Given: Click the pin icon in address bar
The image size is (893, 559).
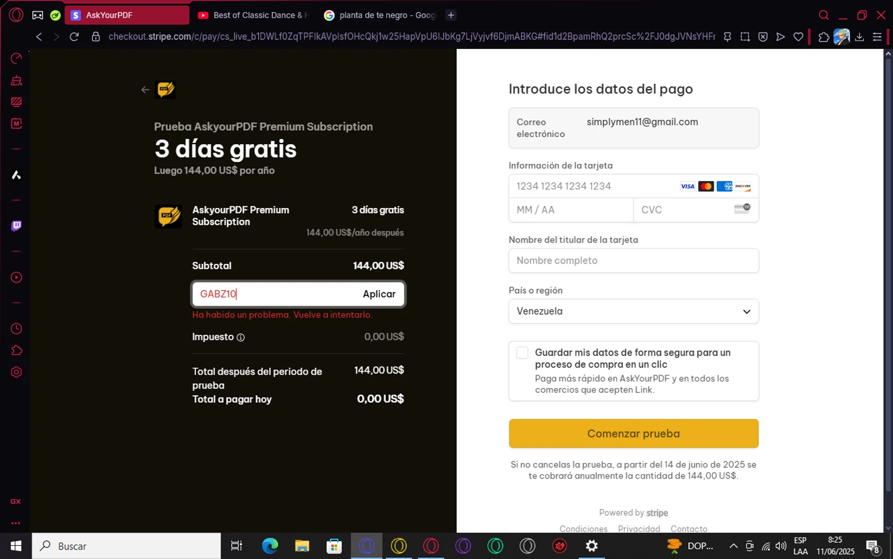Looking at the screenshot, I should tap(727, 37).
